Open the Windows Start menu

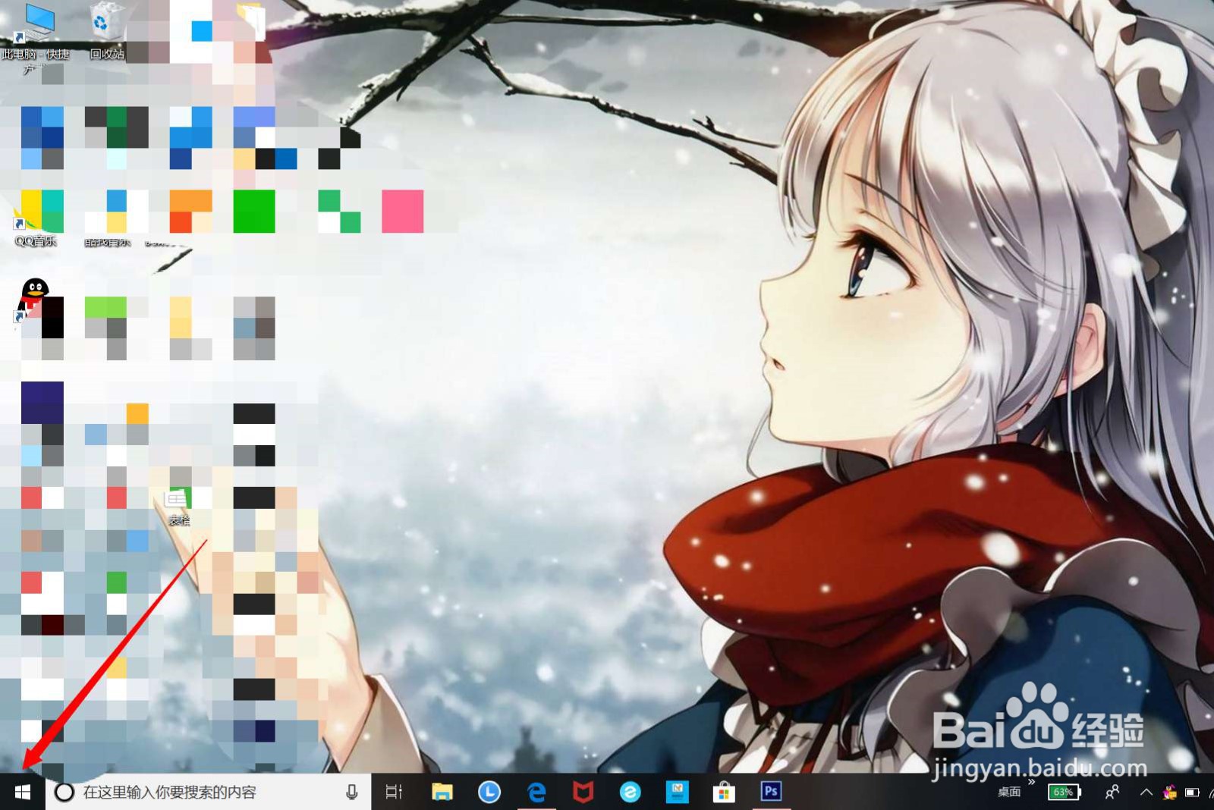pos(23,793)
